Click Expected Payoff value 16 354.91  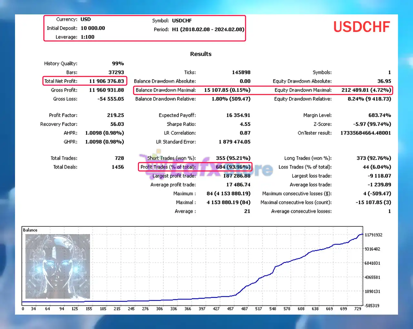238,115
